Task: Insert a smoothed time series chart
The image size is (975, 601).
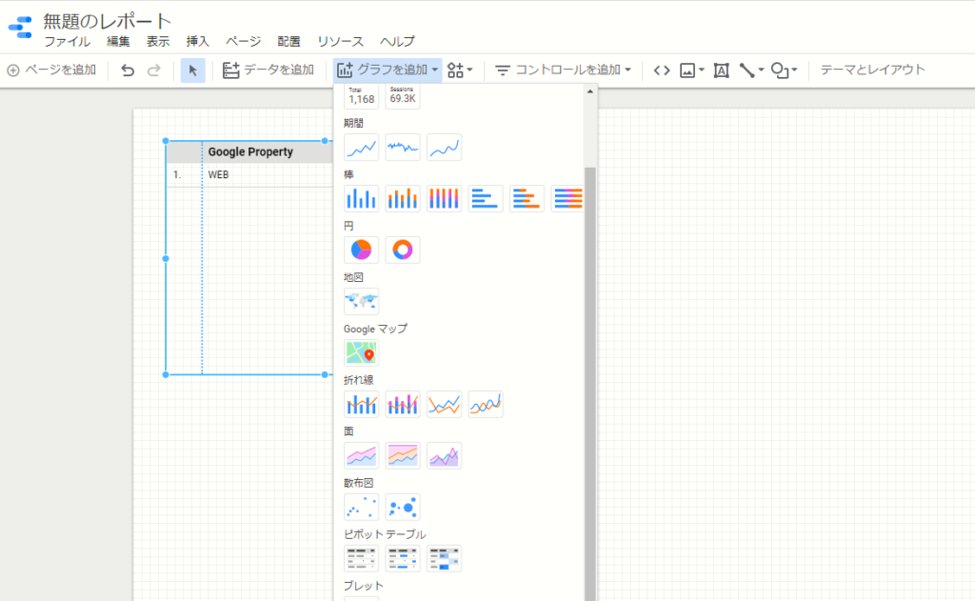Action: (x=444, y=148)
